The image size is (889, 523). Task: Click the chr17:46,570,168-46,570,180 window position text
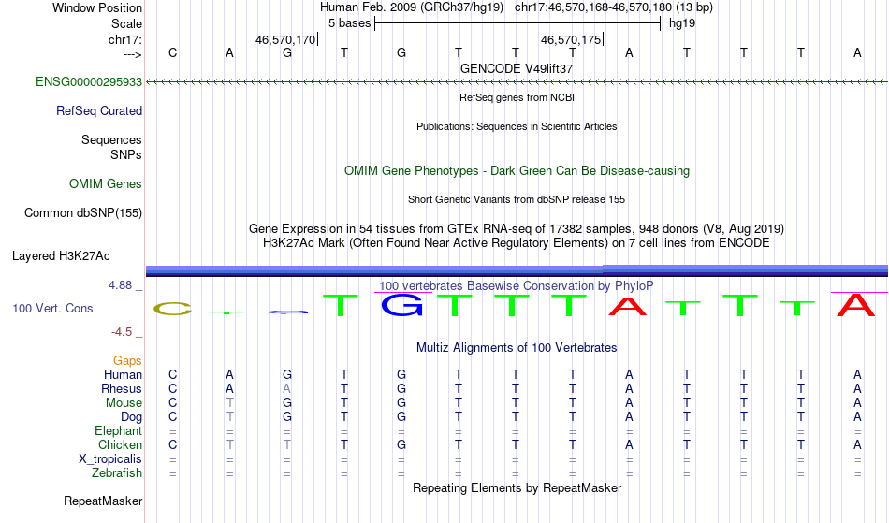coord(593,7)
